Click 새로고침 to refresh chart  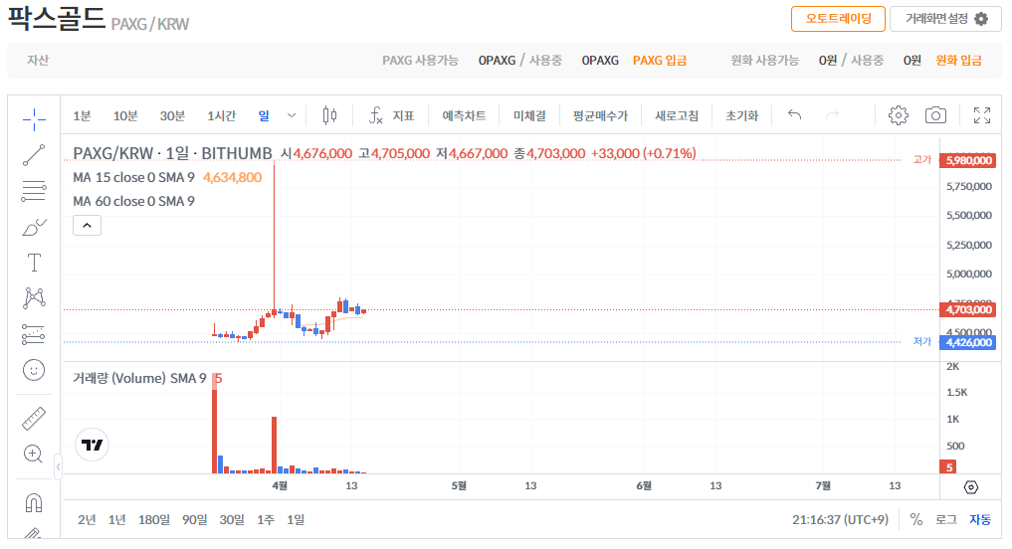tap(677, 115)
